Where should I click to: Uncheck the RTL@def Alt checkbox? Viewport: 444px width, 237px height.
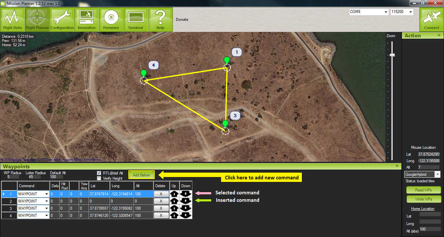point(99,173)
